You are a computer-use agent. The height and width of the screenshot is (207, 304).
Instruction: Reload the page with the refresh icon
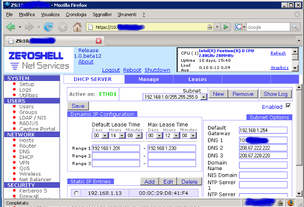pos(48,27)
